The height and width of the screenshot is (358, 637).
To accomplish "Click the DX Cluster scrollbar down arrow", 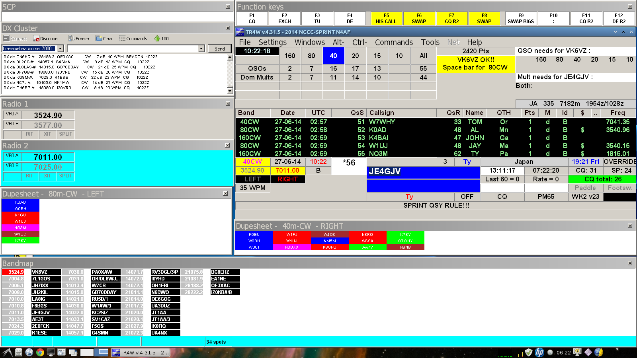I will click(x=230, y=91).
